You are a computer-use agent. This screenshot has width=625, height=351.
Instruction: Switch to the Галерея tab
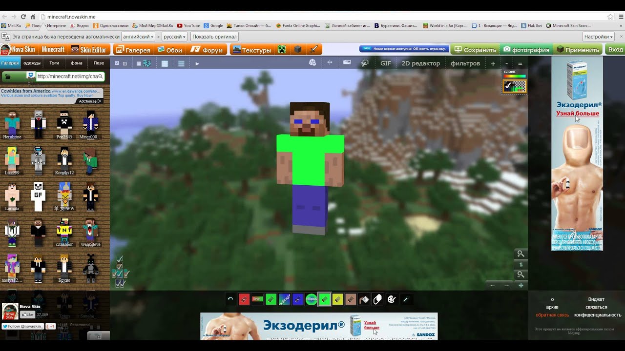pyautogui.click(x=10, y=63)
